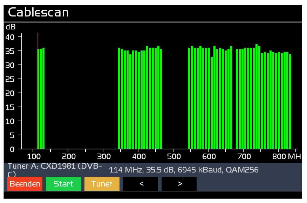
Task: Click the Cablescan title text
Action: pyautogui.click(x=39, y=13)
